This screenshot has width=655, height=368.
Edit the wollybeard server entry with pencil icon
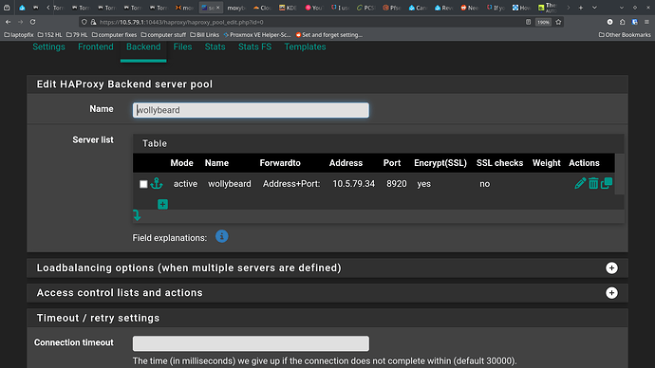(580, 183)
